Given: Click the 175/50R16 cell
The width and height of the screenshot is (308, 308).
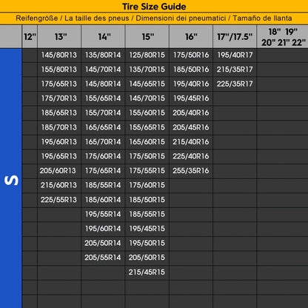Looking at the screenshot, I should tap(191, 55).
